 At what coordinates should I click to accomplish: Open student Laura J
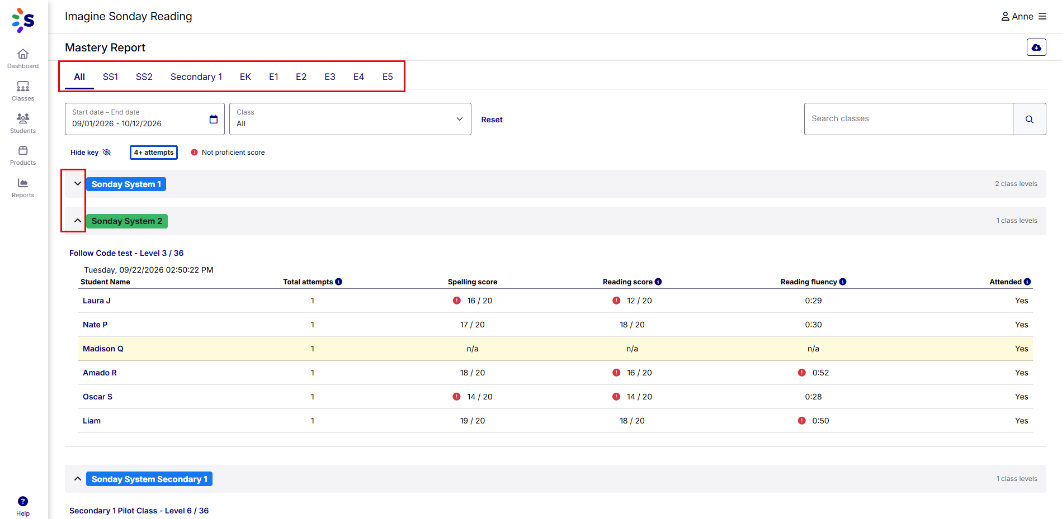(x=97, y=301)
